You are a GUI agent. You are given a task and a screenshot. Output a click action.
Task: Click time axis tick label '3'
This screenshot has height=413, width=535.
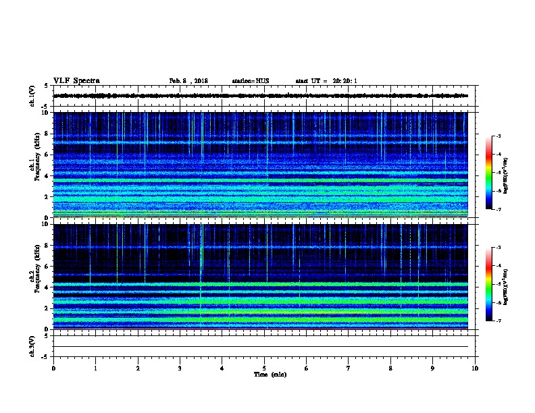[180, 368]
